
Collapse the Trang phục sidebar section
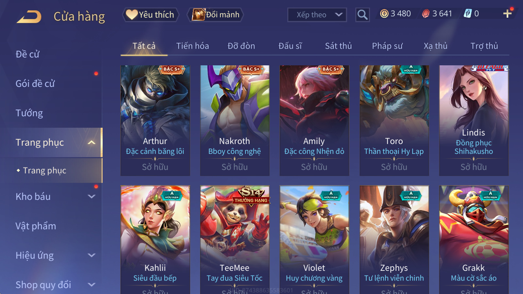coord(92,142)
